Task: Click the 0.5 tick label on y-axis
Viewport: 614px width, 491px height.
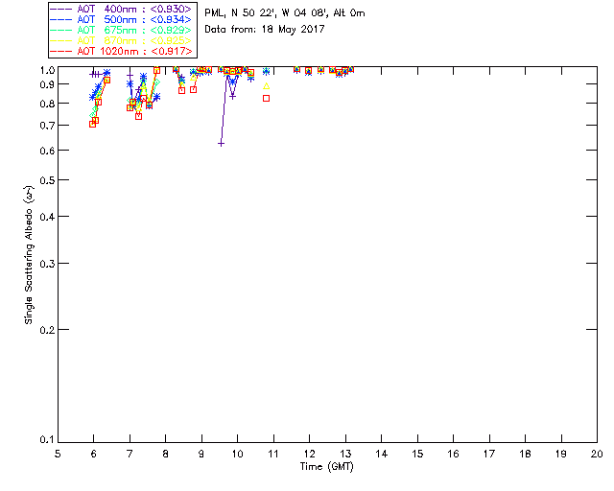Action: click(47, 180)
